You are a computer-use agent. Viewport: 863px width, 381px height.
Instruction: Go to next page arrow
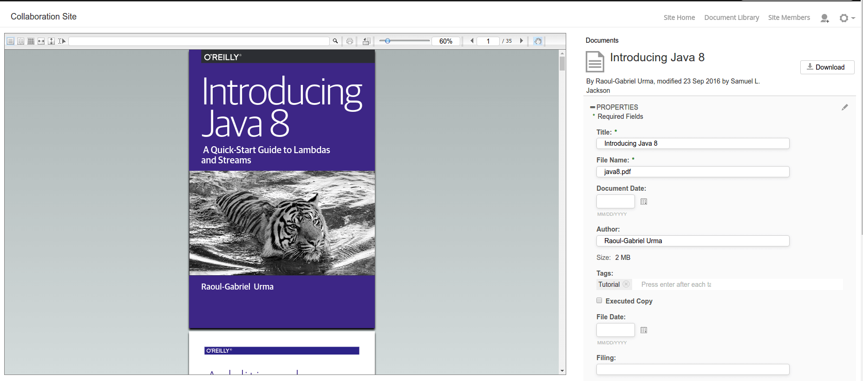point(521,41)
